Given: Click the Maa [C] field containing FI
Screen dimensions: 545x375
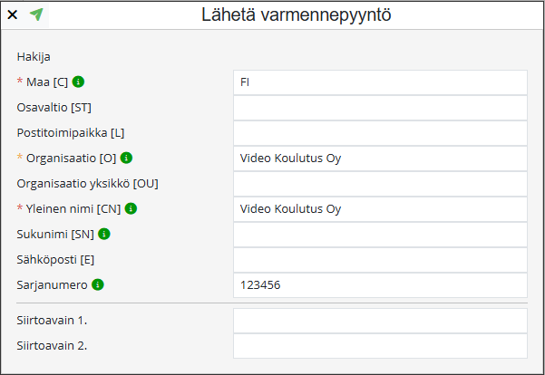Looking at the screenshot, I should 380,82.
